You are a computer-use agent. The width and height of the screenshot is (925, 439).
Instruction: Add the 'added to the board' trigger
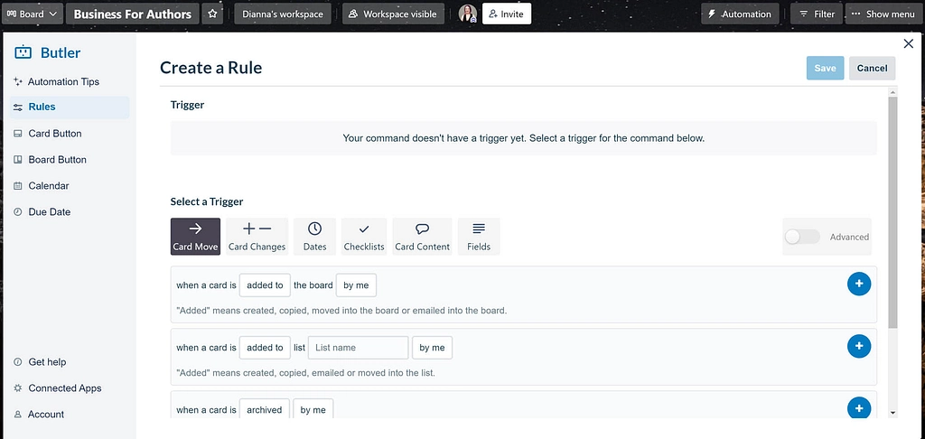coord(859,284)
